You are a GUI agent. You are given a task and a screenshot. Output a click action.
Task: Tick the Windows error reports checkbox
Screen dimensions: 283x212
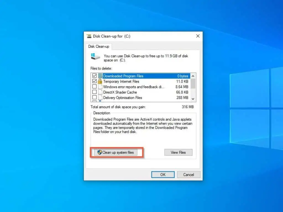(x=95, y=86)
